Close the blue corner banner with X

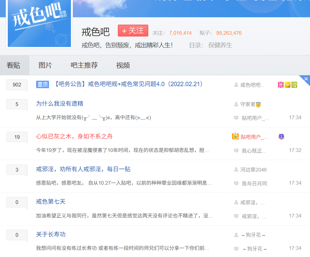pyautogui.click(x=306, y=79)
